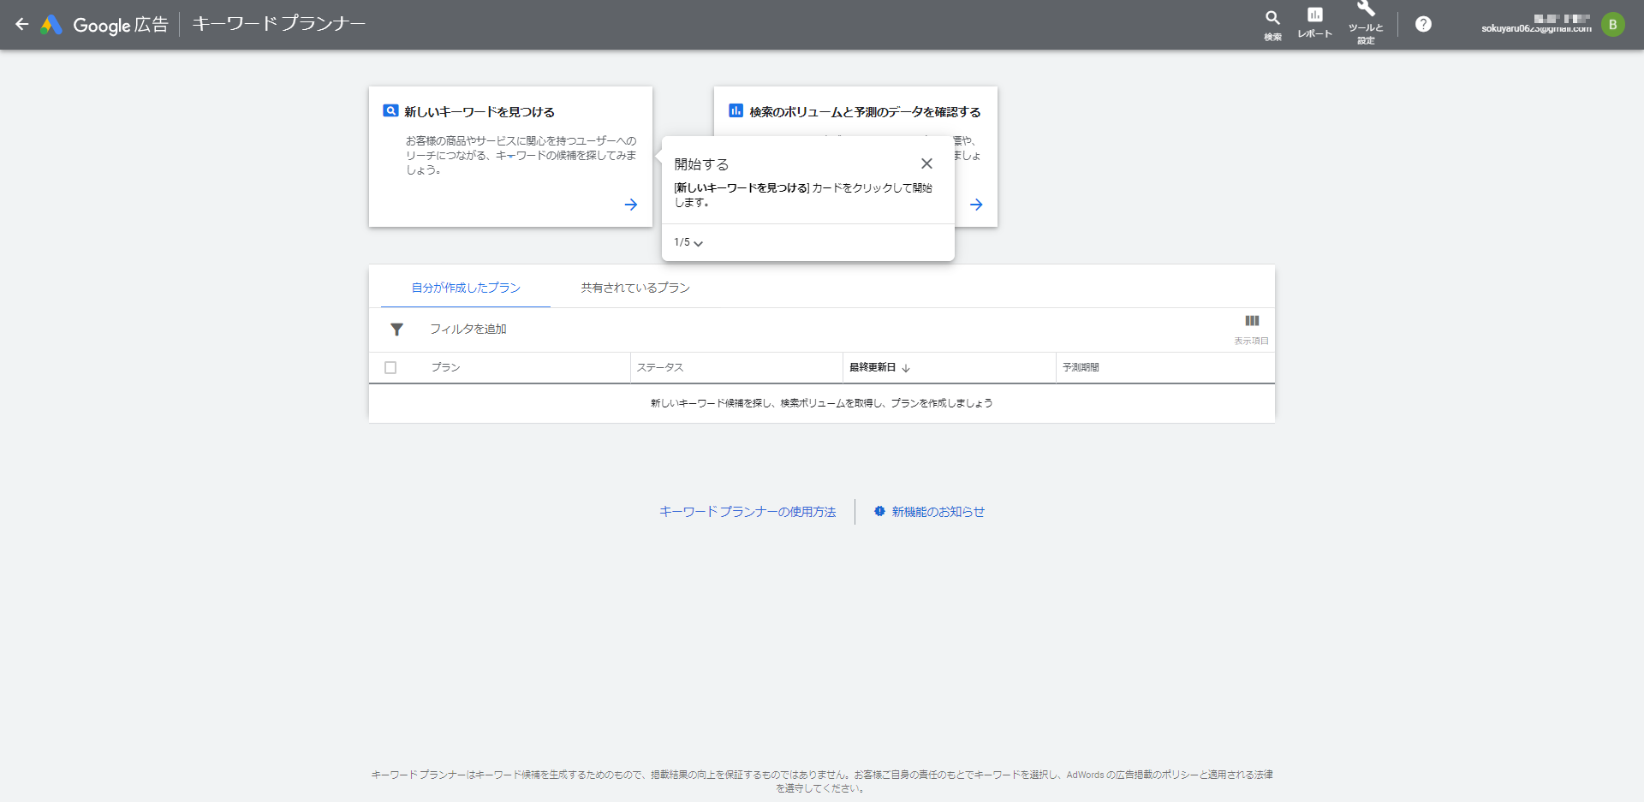Image resolution: width=1644 pixels, height=802 pixels.
Task: Click the ステータス column header
Action: [x=660, y=367]
